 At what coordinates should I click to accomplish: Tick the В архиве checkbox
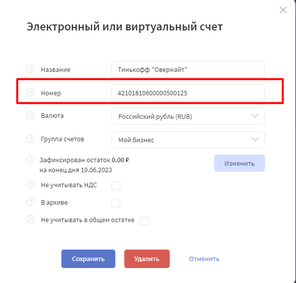116,203
